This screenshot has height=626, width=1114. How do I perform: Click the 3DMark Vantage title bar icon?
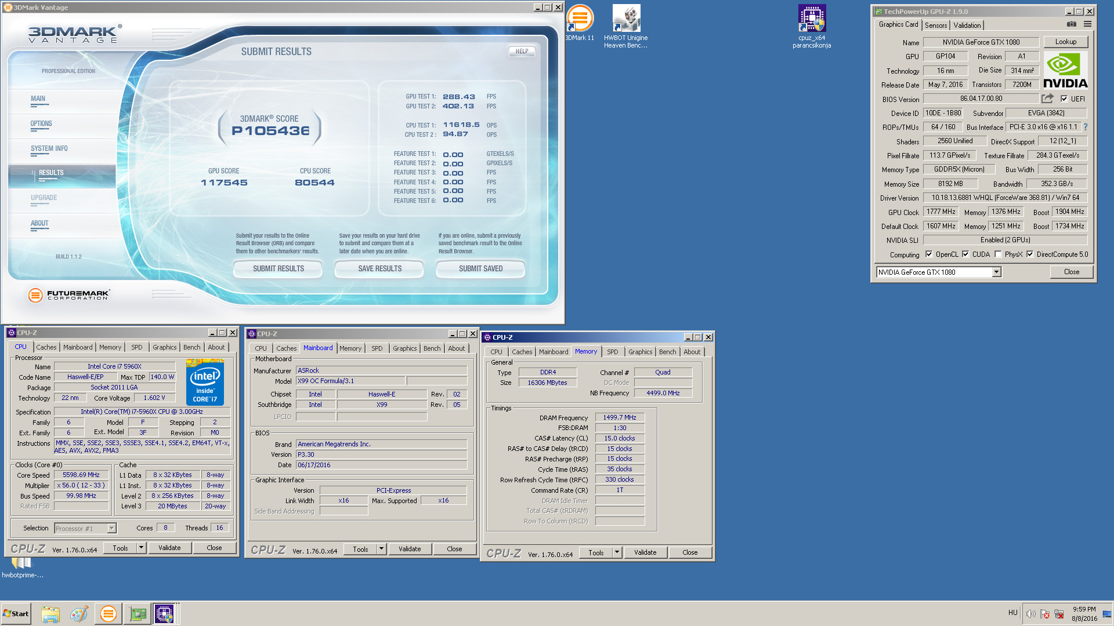tap(8, 8)
